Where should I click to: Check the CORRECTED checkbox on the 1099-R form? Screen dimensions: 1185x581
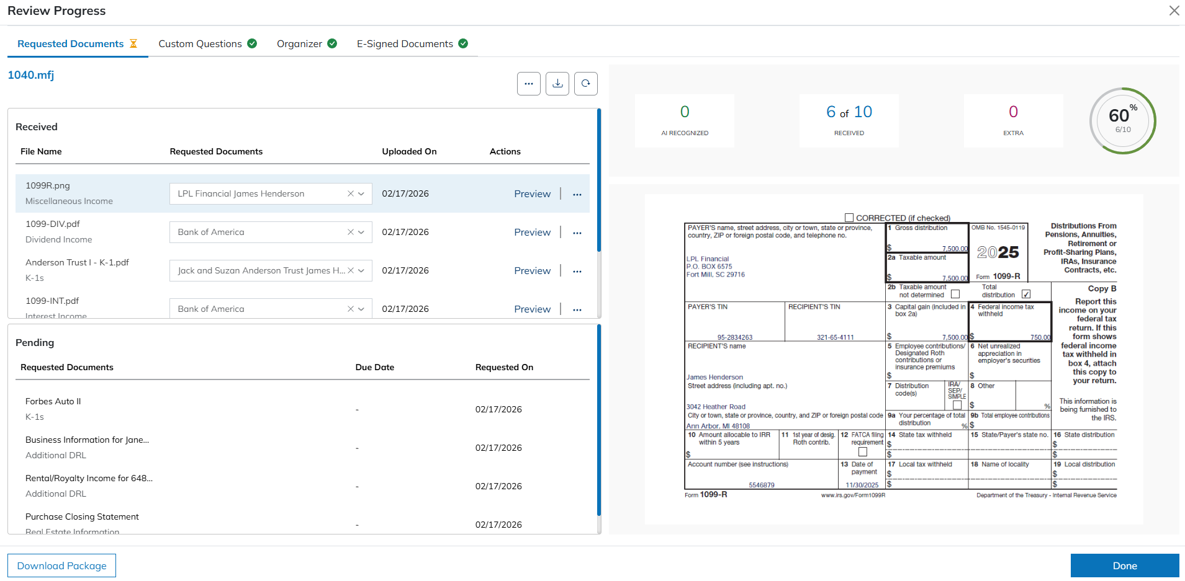click(x=849, y=218)
